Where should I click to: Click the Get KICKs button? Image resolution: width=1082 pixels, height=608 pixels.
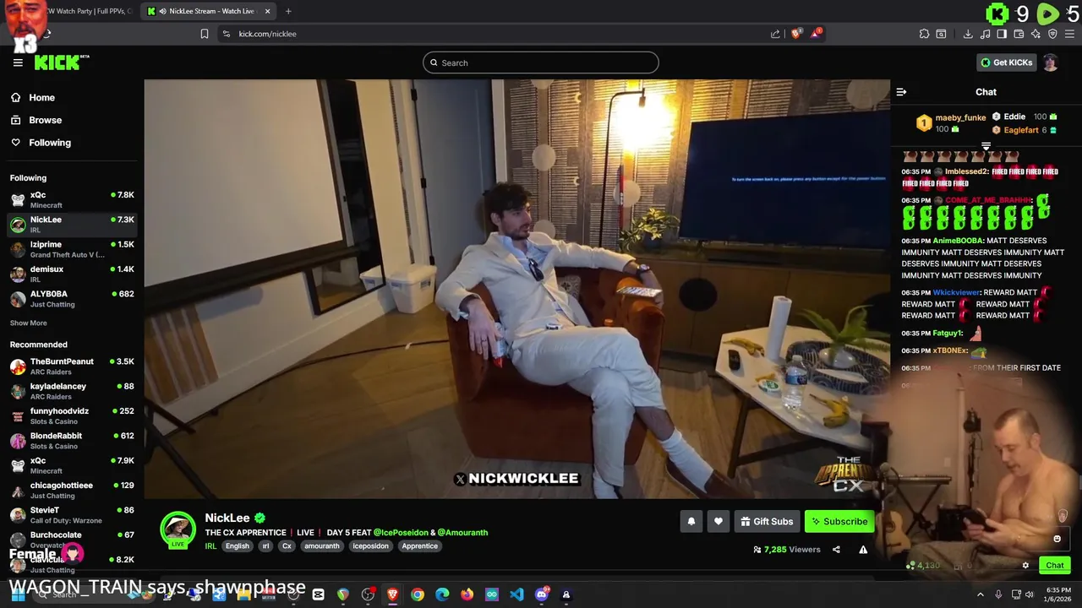click(1007, 62)
